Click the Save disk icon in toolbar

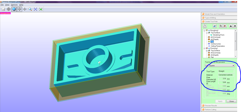[3, 9]
